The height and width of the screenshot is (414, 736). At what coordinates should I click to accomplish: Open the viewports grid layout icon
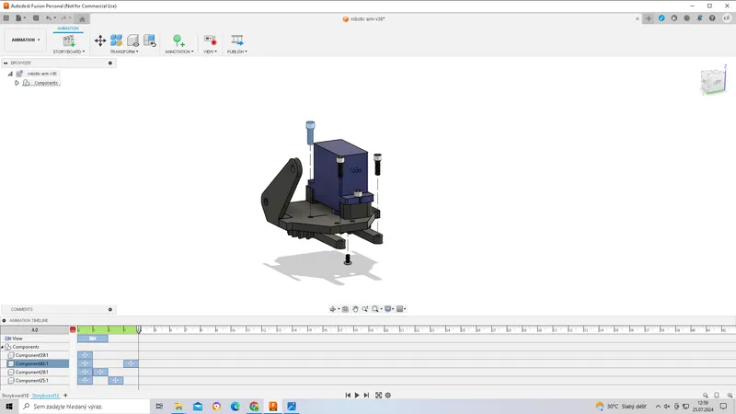[x=400, y=309]
